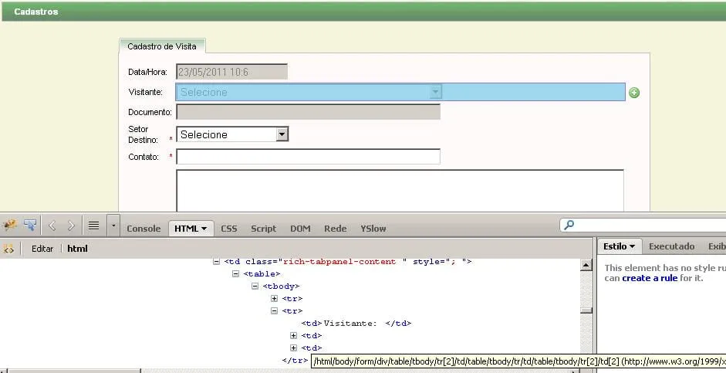
Task: Click the Editar button
Action: click(x=42, y=249)
